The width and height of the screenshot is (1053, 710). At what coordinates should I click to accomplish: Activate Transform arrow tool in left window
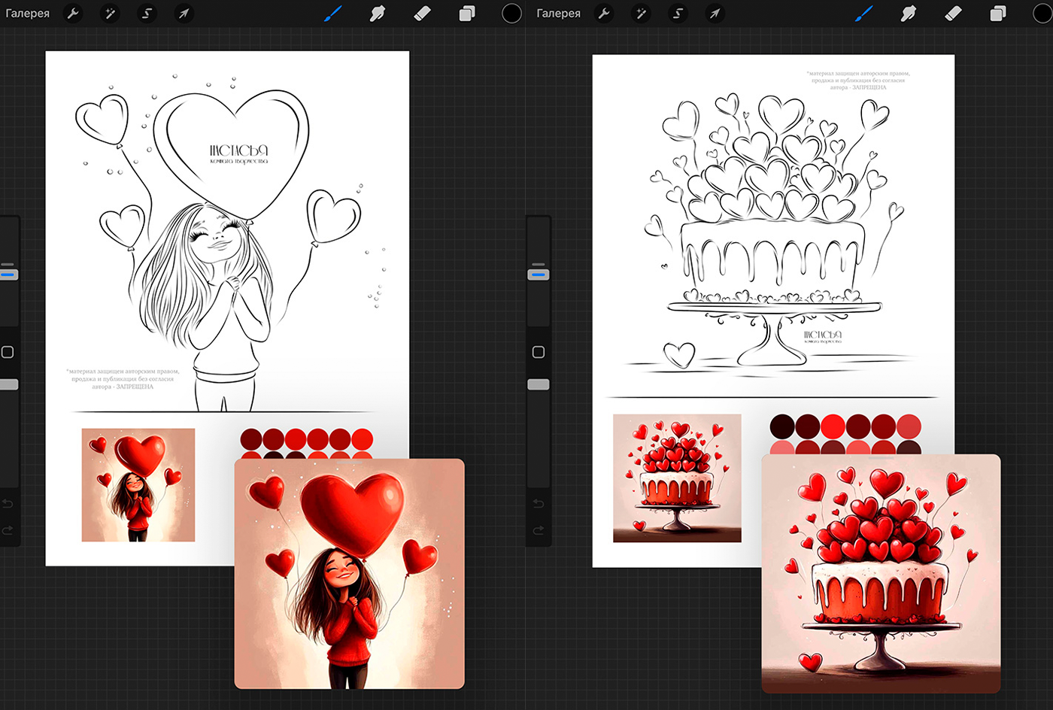[184, 14]
